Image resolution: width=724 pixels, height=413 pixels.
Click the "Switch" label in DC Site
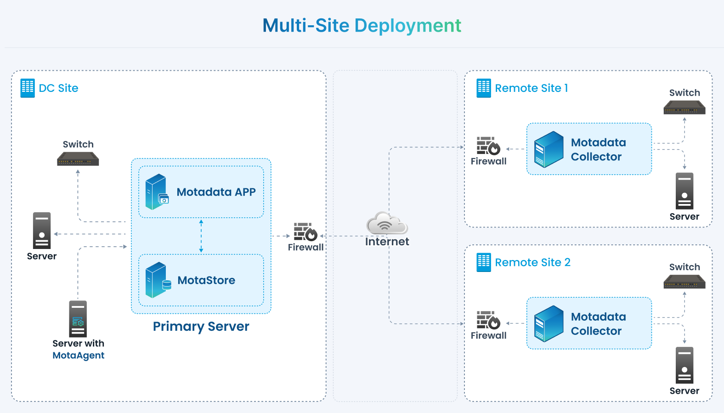(78, 144)
